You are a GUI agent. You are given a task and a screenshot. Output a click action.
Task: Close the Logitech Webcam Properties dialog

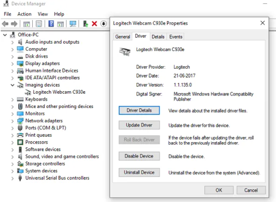[262, 23]
